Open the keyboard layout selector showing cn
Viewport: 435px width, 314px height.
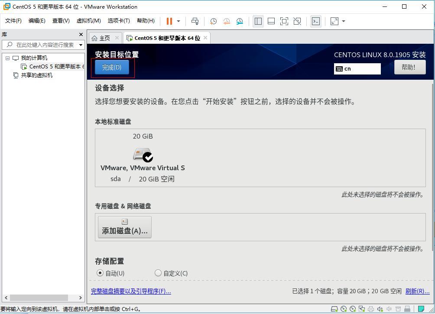[357, 68]
